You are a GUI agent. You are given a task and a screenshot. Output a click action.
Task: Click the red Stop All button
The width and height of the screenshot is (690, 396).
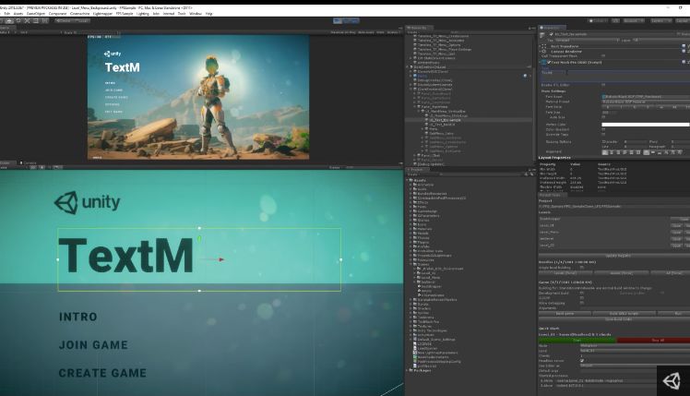pyautogui.click(x=653, y=340)
